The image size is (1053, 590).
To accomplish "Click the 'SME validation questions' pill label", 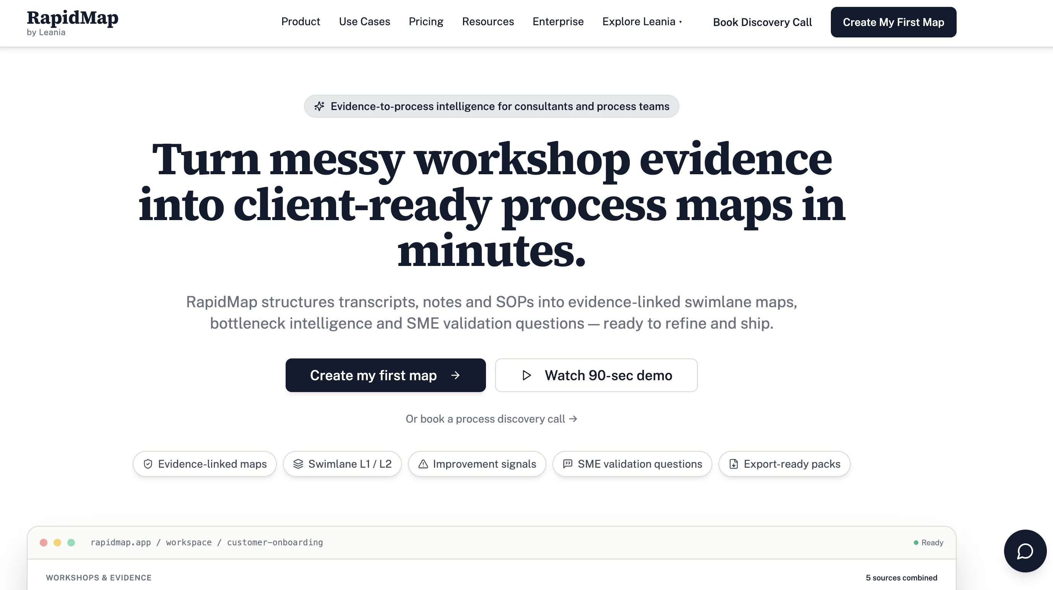I will 640,464.
